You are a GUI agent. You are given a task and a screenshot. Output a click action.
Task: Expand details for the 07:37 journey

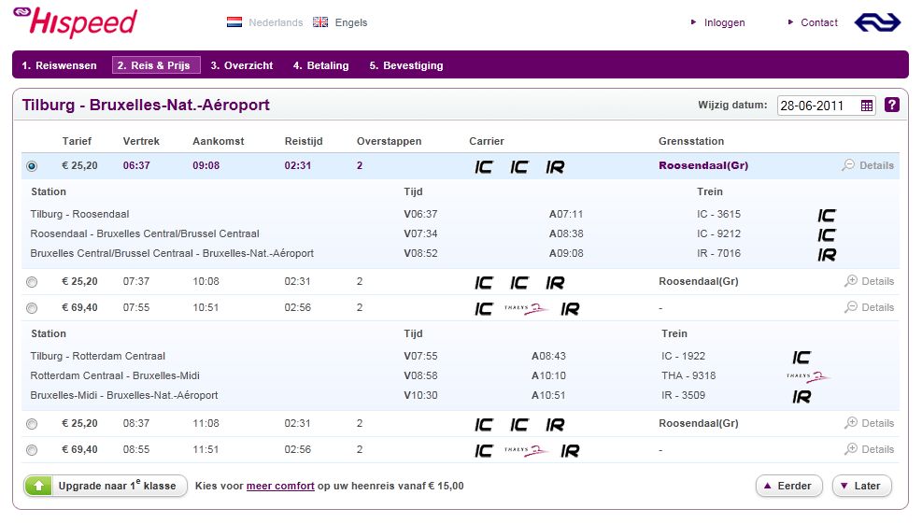(x=869, y=281)
